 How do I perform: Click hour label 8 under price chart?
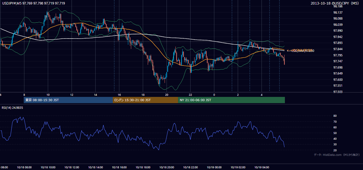click(x=24, y=95)
